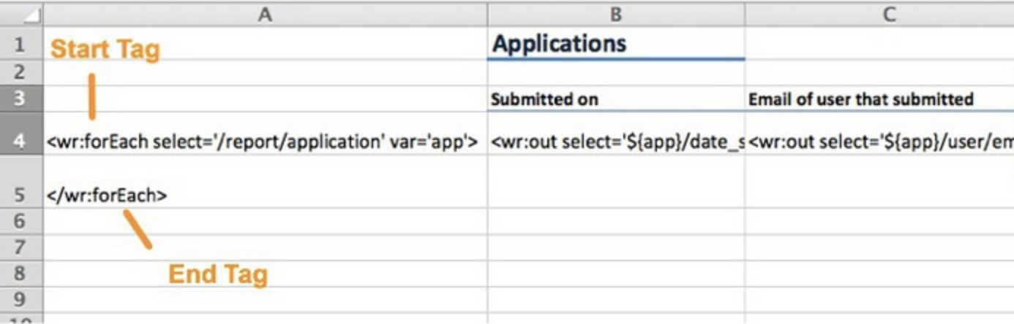Select row 8 header
The width and height of the screenshot is (1014, 324).
click(20, 273)
